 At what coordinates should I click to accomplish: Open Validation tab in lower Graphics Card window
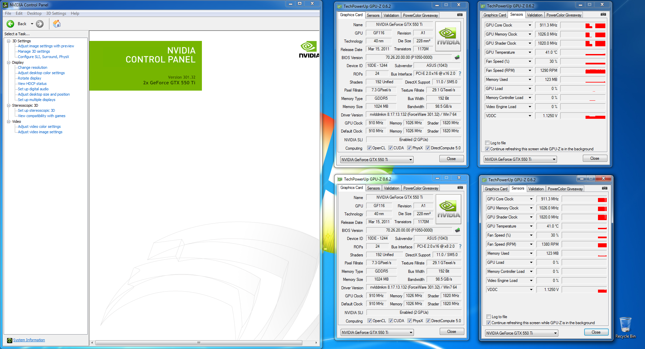point(392,188)
